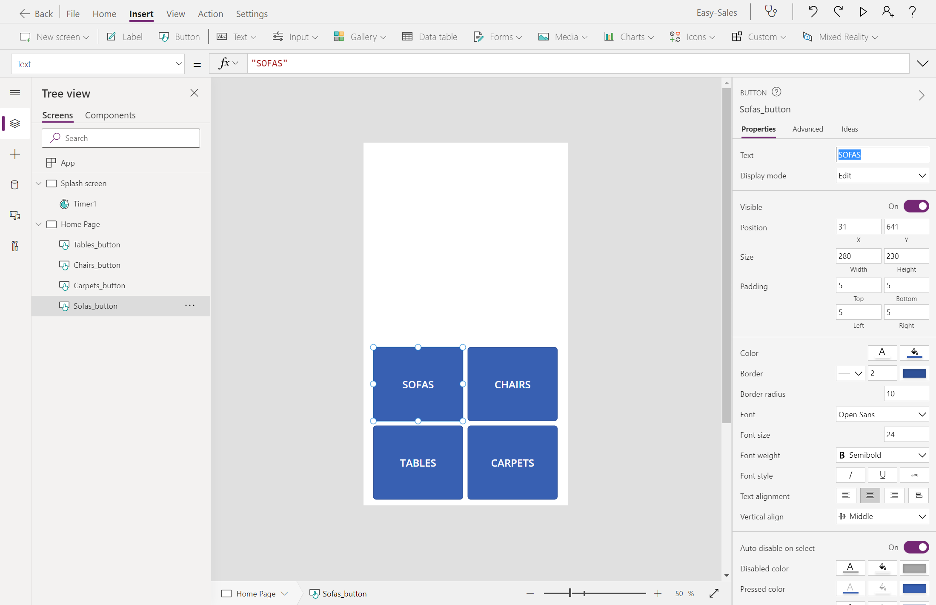Open the Share user icon

pyautogui.click(x=887, y=12)
